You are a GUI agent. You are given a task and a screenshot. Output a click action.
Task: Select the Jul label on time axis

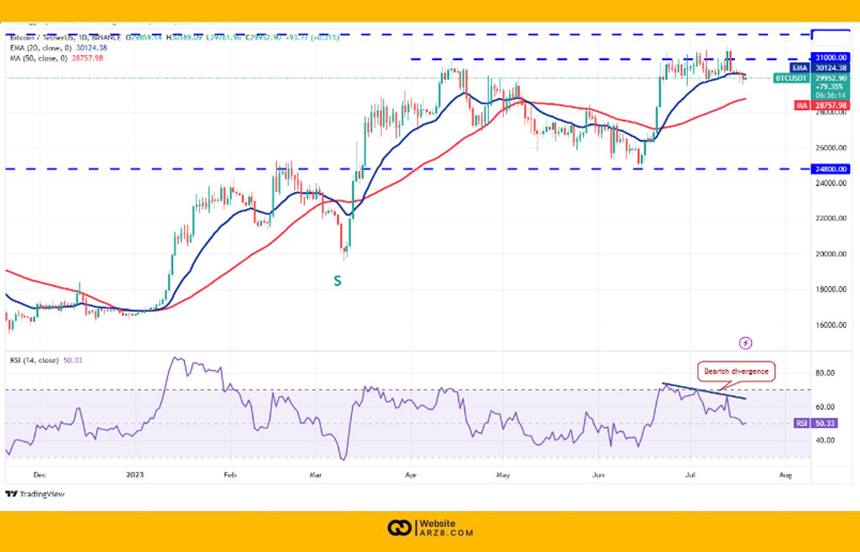pyautogui.click(x=690, y=476)
